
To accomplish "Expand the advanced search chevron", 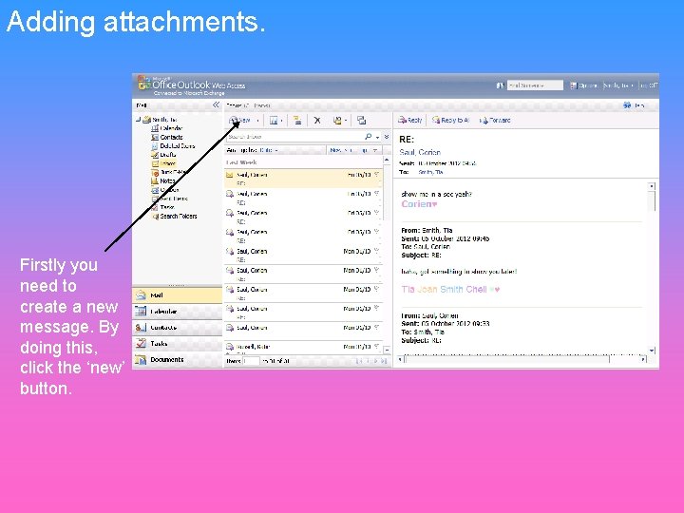I will [x=387, y=137].
